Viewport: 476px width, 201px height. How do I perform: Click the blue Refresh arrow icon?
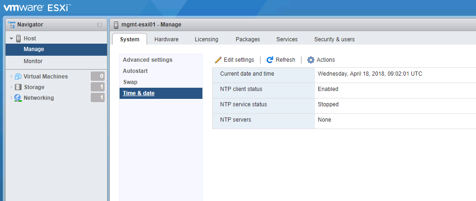[270, 60]
